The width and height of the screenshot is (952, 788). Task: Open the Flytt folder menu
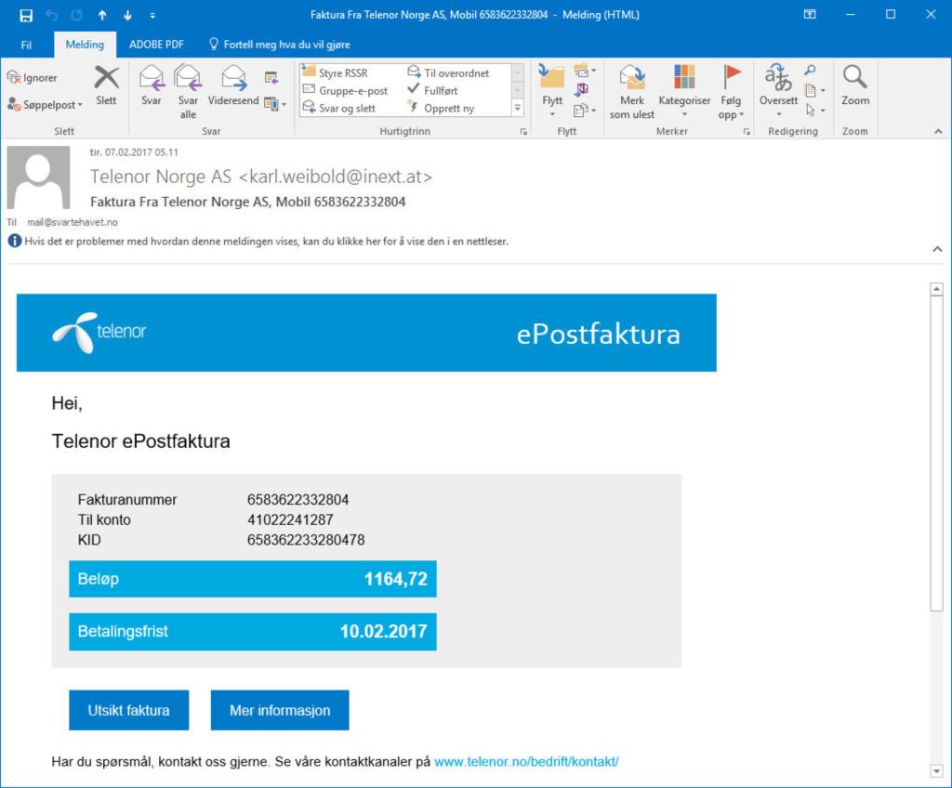(x=552, y=91)
